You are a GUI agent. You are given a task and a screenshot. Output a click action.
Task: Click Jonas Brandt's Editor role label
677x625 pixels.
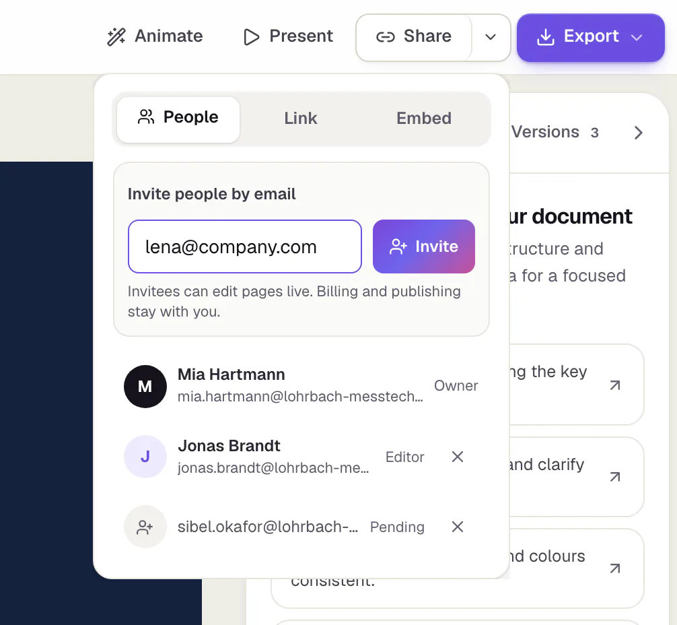coord(404,457)
